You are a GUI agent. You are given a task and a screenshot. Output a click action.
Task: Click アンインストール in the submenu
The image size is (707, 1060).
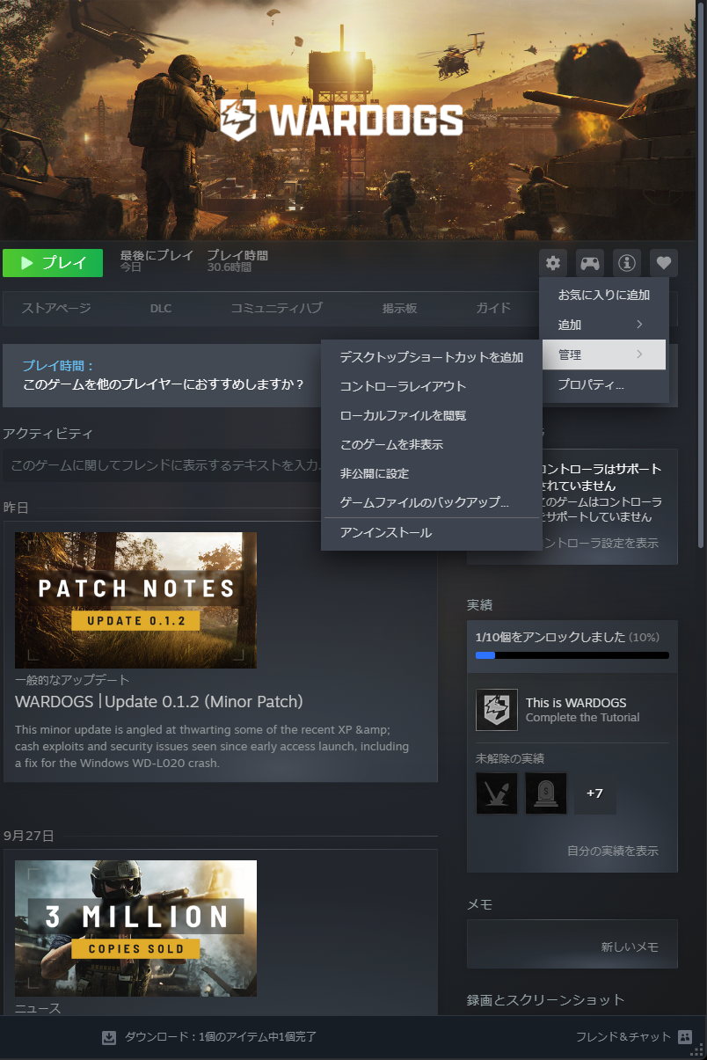coord(432,533)
